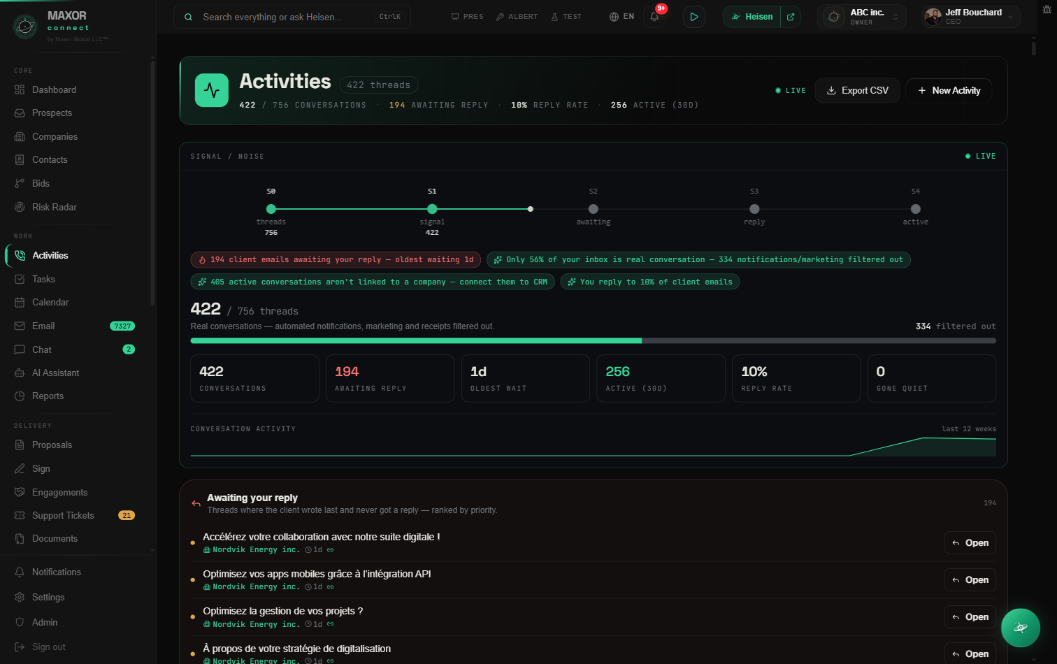
Task: Select the 194 Awaiting Reply stat card
Action: [390, 378]
